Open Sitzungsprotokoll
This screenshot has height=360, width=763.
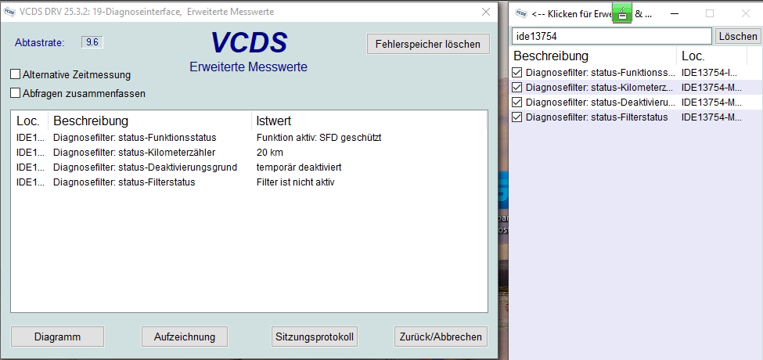(315, 337)
